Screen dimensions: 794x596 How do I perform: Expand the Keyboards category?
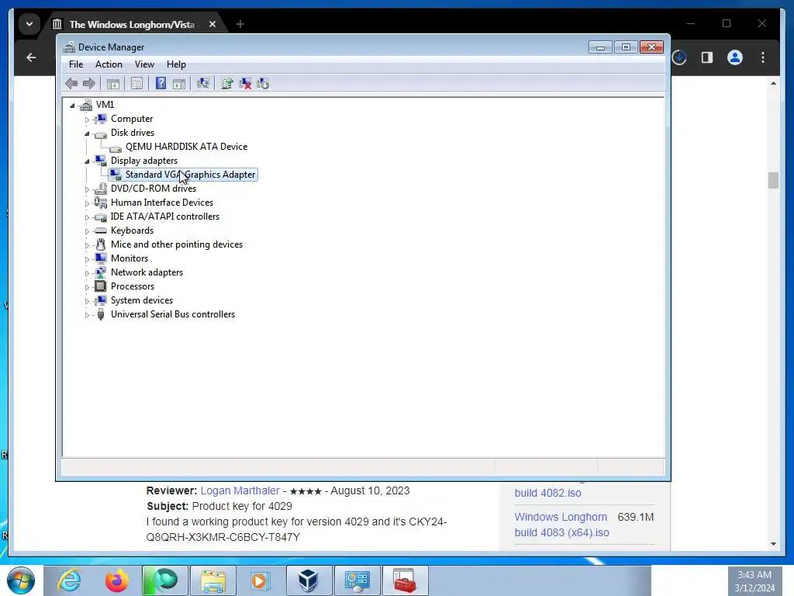(x=87, y=231)
